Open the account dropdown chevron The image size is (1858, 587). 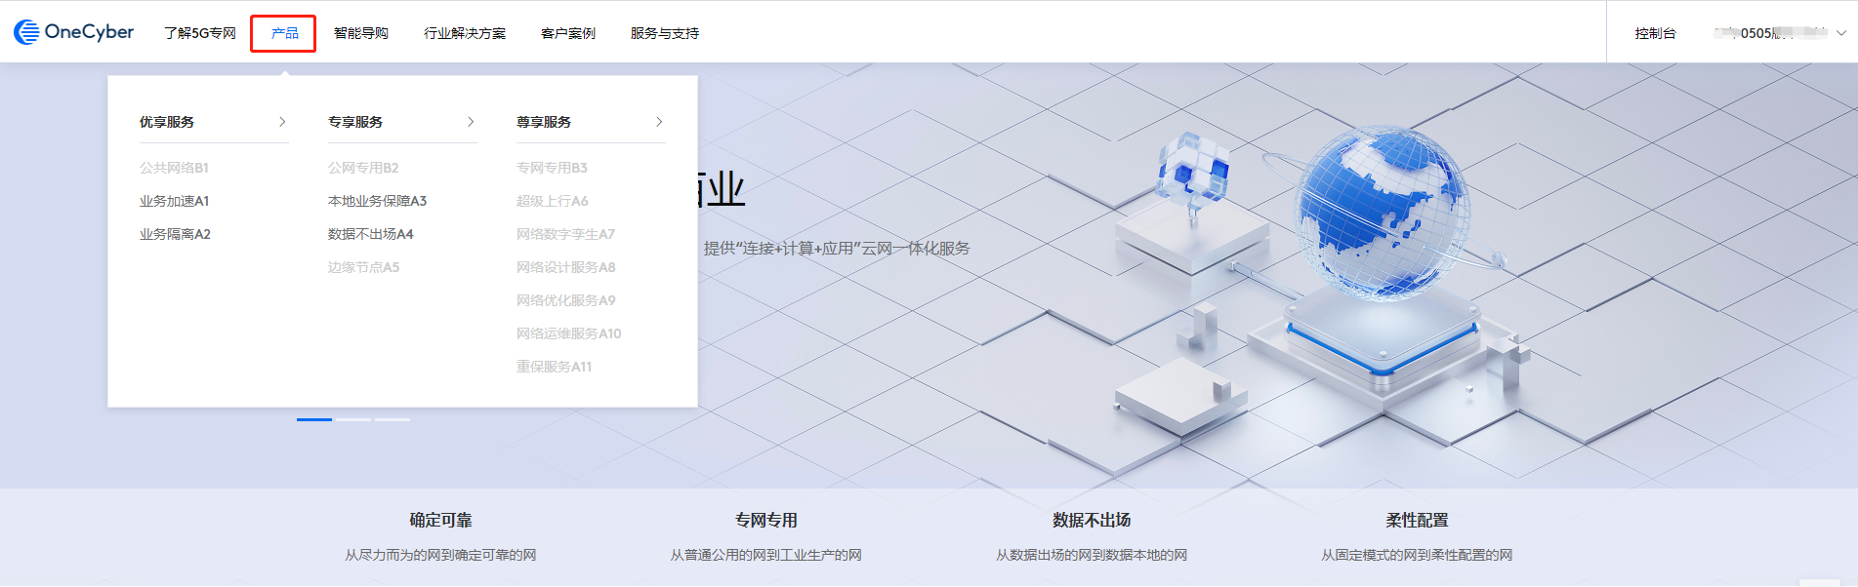(1841, 33)
